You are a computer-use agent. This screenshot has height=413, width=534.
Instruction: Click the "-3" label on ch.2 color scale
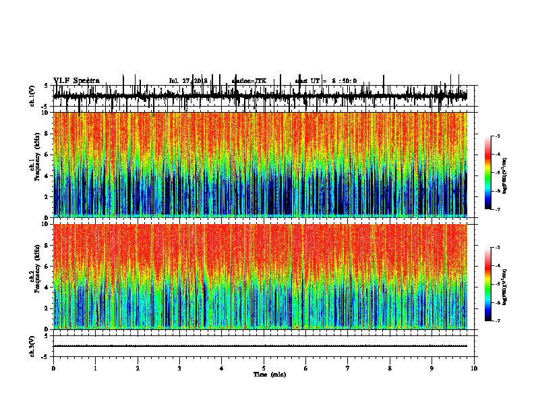[497, 248]
